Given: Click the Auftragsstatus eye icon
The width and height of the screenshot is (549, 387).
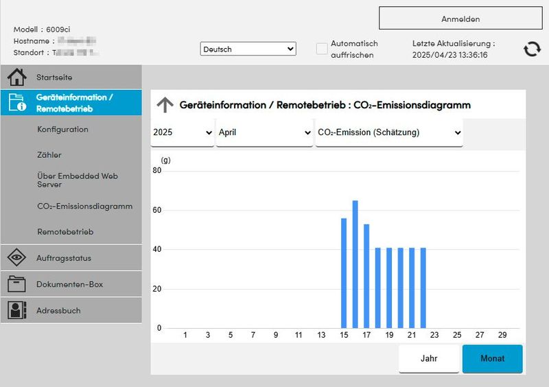Looking at the screenshot, I should [16, 257].
